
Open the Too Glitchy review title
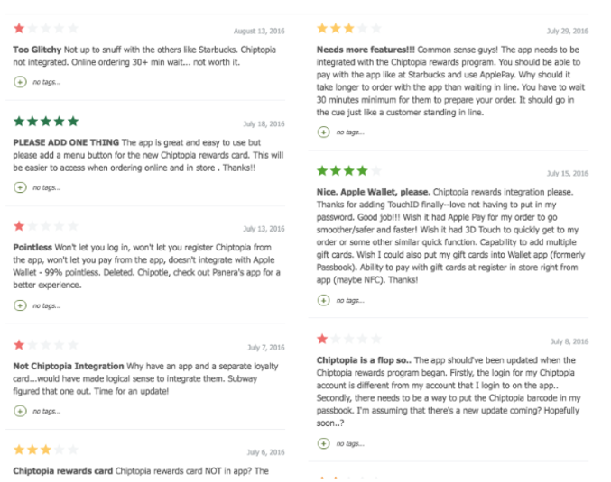(37, 50)
